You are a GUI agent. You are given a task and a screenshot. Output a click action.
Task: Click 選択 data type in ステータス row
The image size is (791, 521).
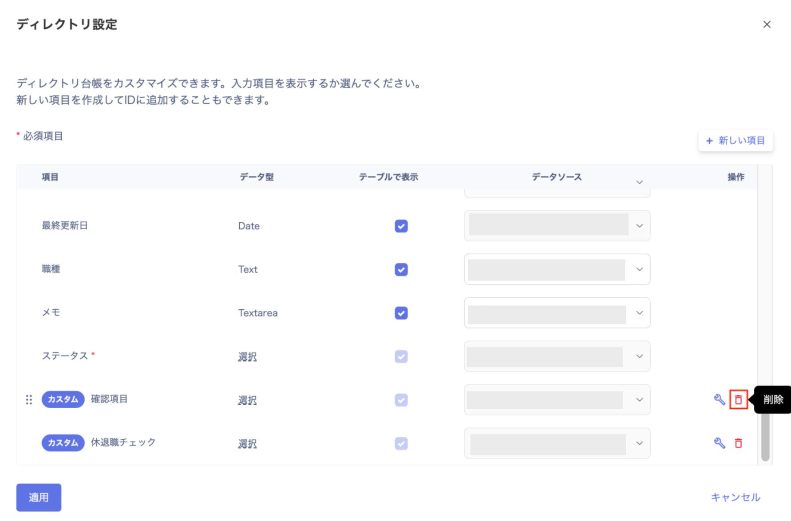247,357
